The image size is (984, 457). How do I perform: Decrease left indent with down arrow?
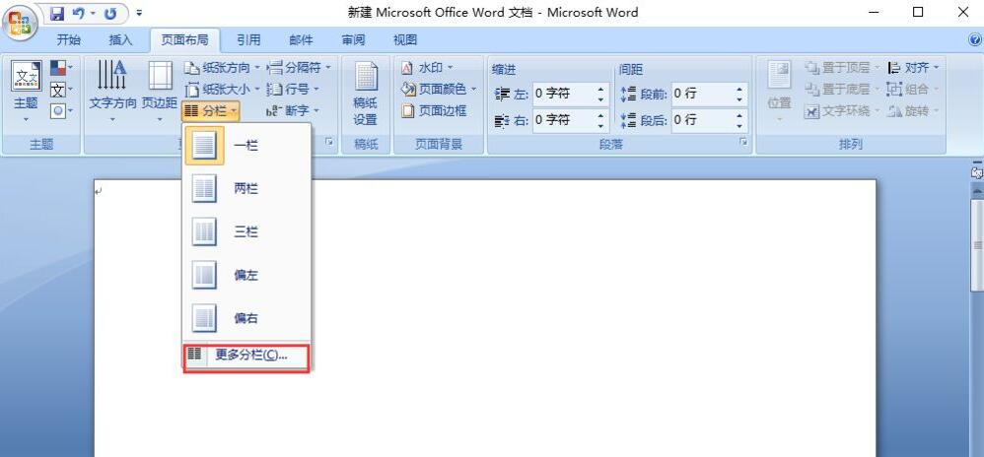pos(601,99)
